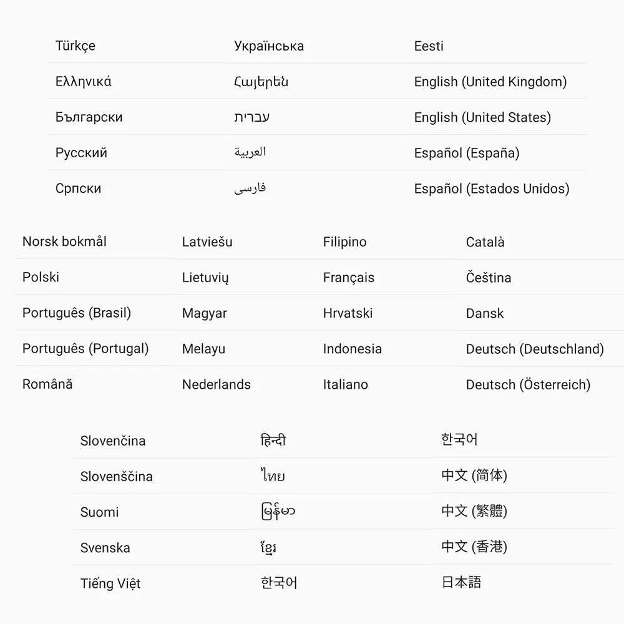Viewport: 624px width, 624px height.
Task: Select Deutsch (Deutschland) language
Action: (535, 349)
